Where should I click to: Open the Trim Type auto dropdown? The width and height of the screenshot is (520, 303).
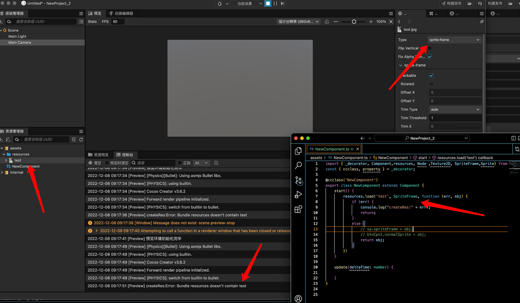click(x=454, y=110)
